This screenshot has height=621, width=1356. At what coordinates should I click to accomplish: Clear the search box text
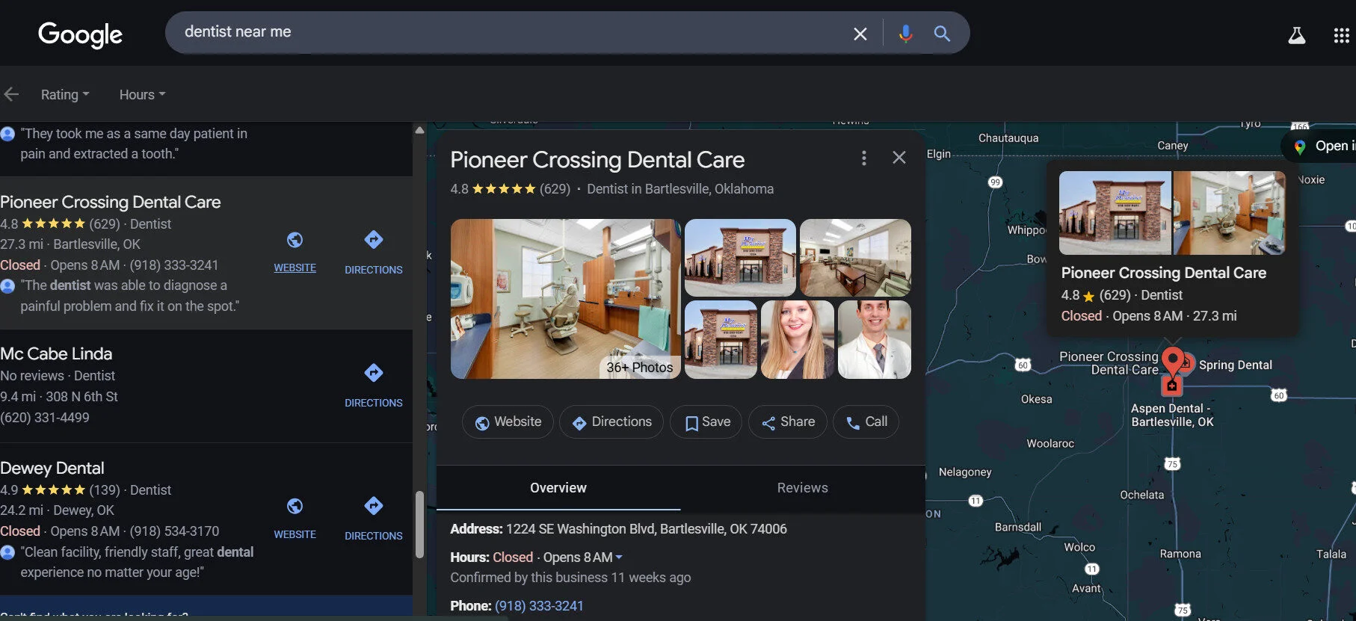(x=860, y=34)
